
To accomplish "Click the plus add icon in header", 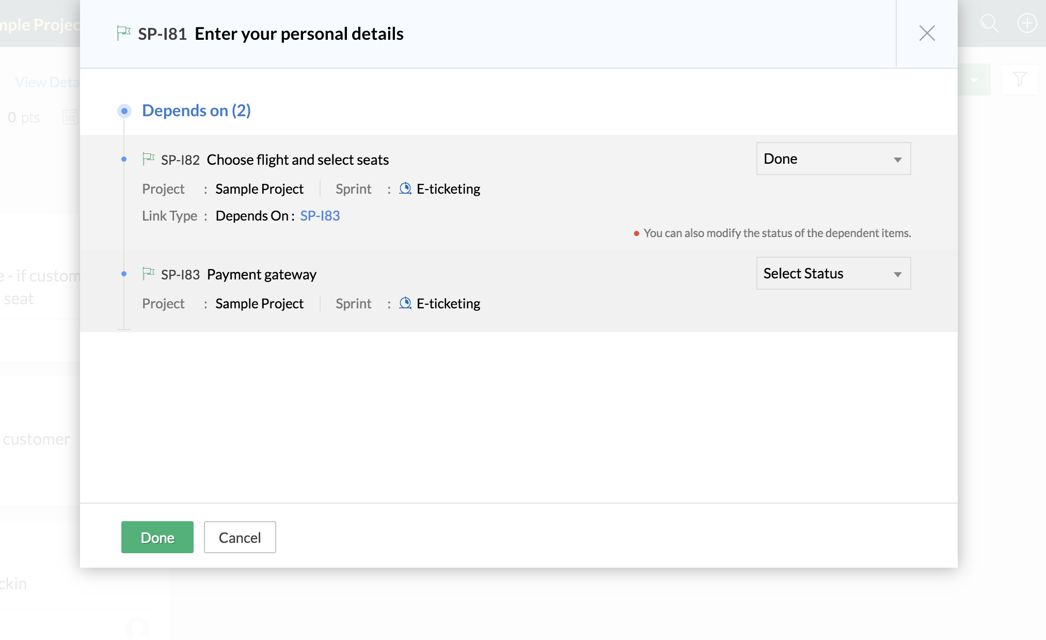I will click(x=1027, y=23).
